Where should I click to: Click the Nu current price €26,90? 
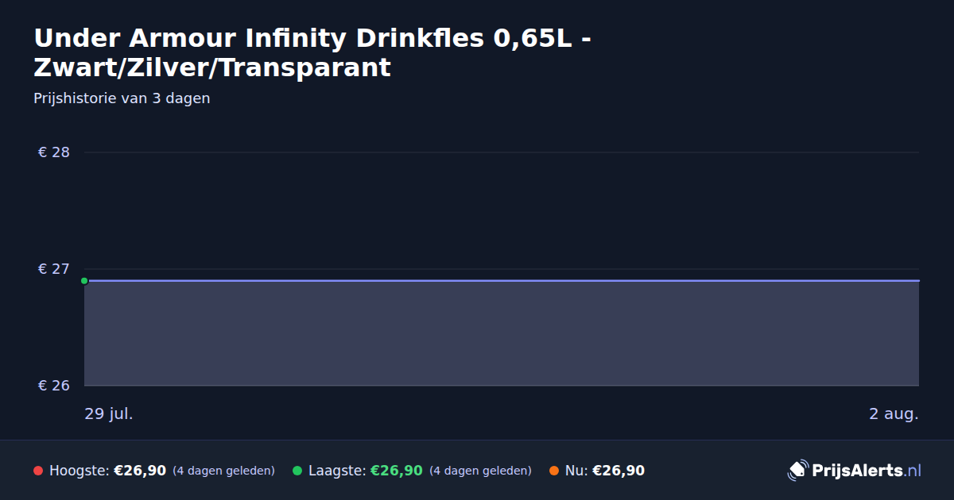pyautogui.click(x=619, y=471)
